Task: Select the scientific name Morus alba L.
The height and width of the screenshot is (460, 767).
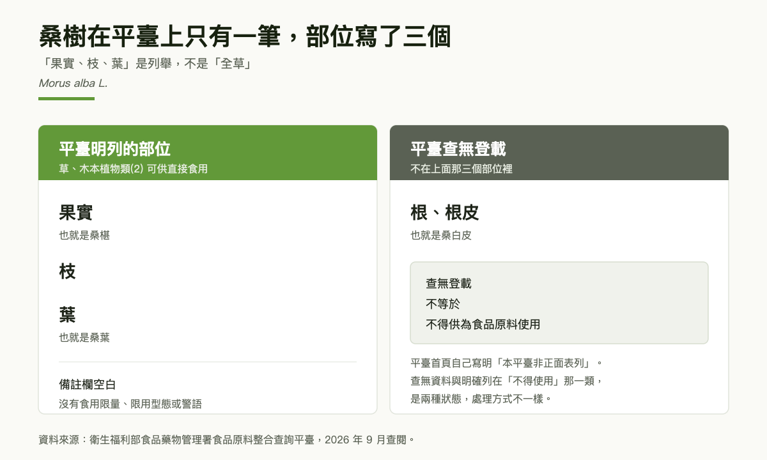Action: tap(73, 83)
